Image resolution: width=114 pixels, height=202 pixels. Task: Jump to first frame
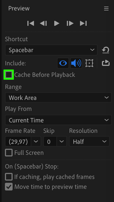[x=31, y=23]
